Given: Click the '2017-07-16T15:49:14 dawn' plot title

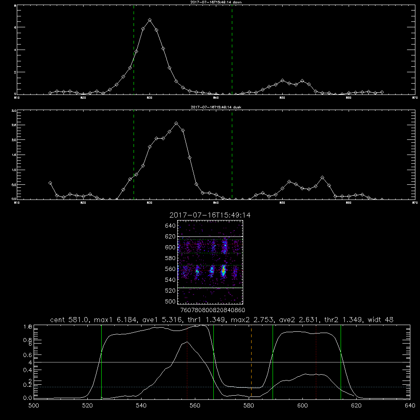Looking at the screenshot, I should [216, 2].
